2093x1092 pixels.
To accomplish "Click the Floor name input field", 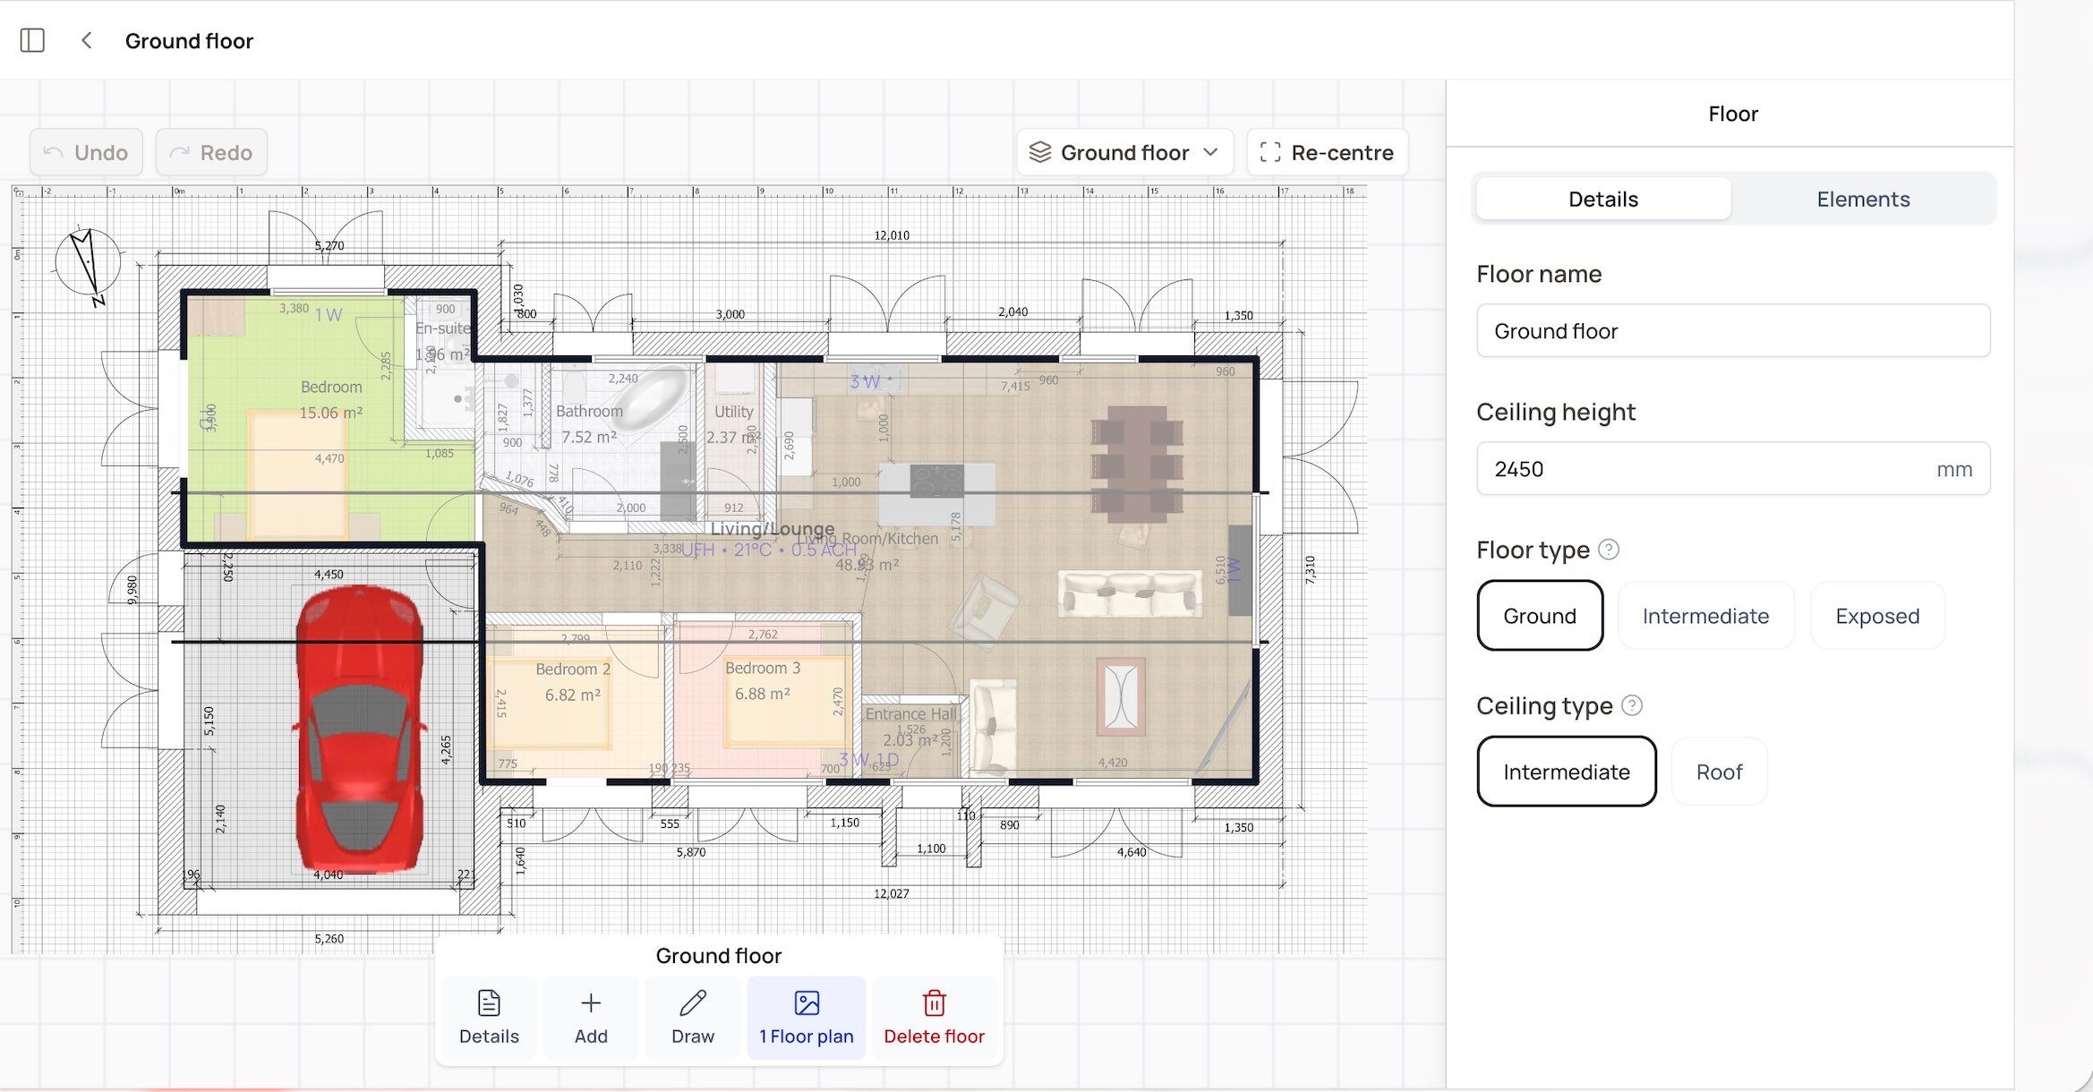I will (x=1732, y=331).
